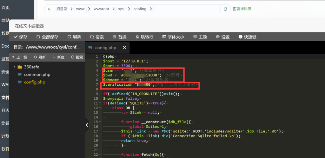Screen dimensions: 325x158
Task: Click the $host line of code
Action: pos(126,61)
